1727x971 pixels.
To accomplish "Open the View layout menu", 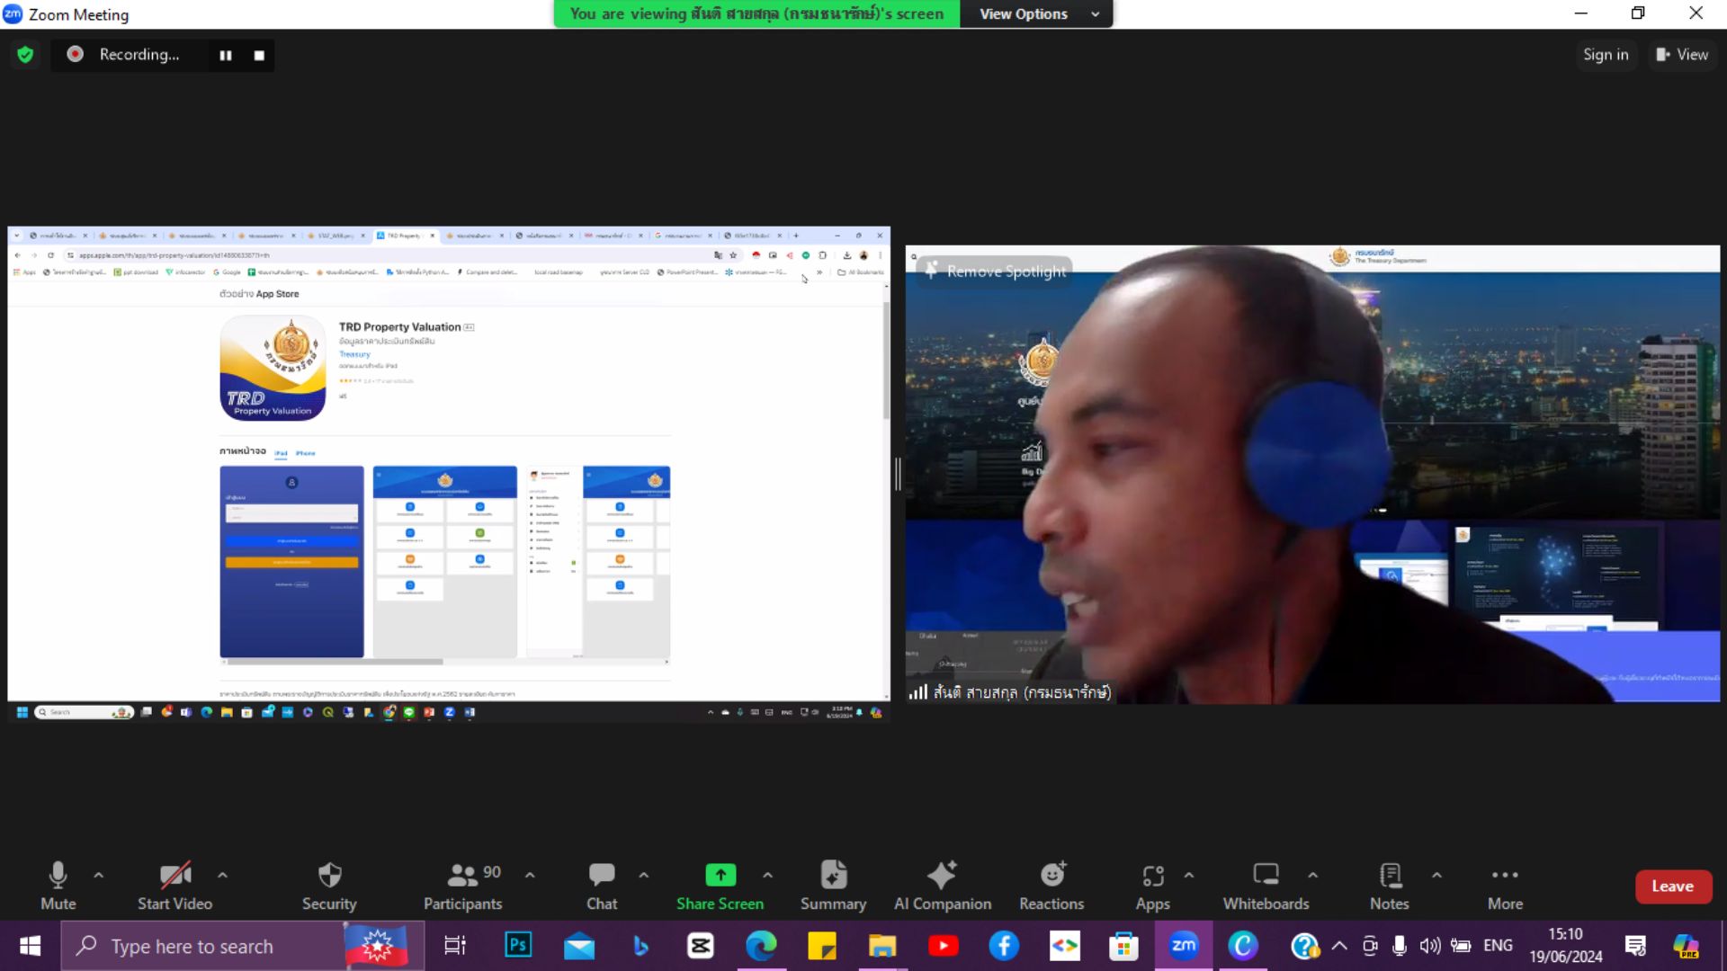I will click(x=1681, y=55).
